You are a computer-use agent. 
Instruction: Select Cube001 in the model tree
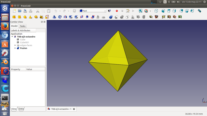pos(24,43)
